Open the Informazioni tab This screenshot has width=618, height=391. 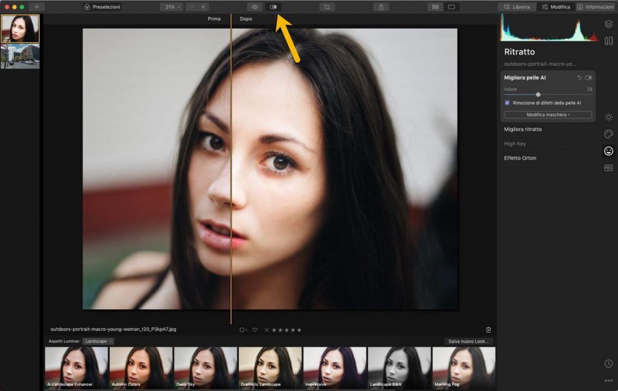click(596, 7)
